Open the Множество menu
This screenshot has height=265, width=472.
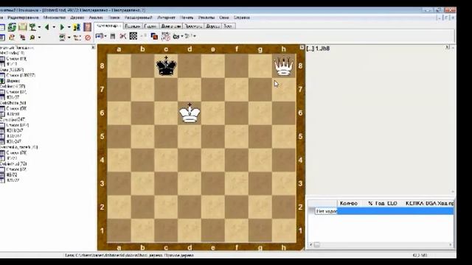click(54, 18)
